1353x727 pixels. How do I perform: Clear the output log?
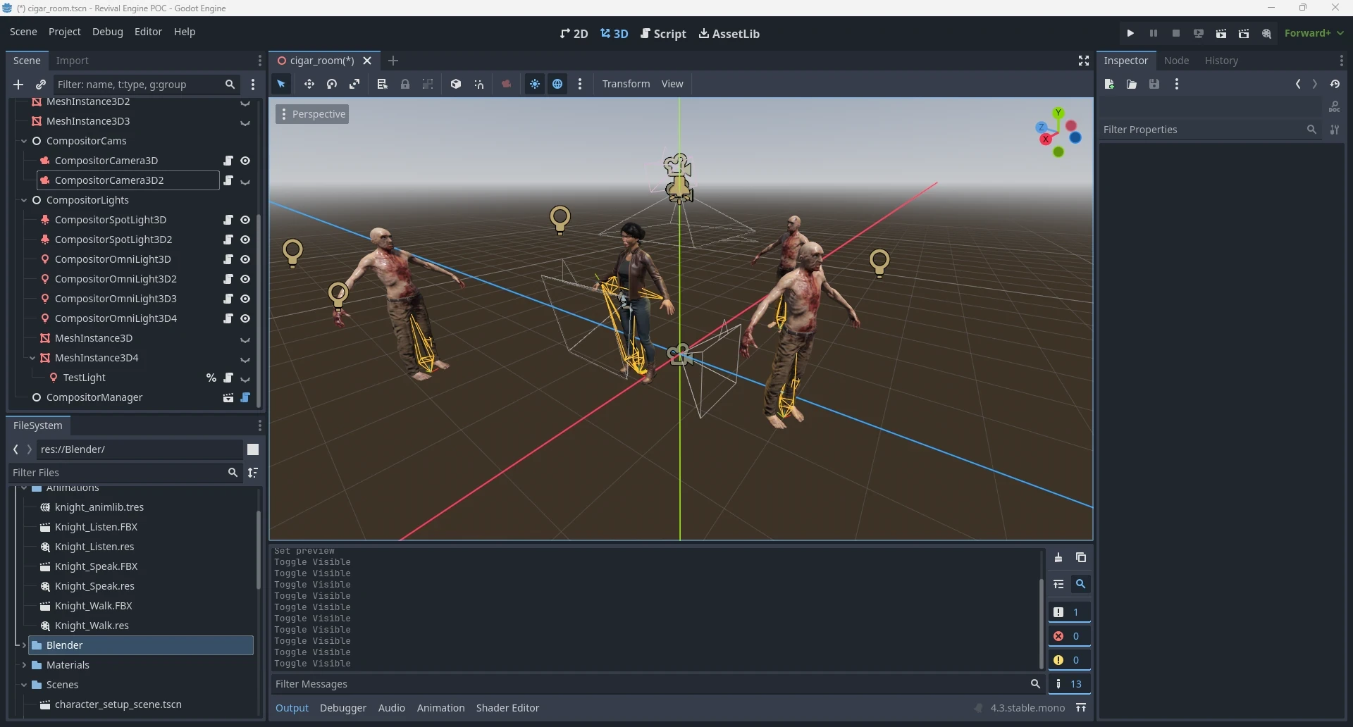[1058, 558]
